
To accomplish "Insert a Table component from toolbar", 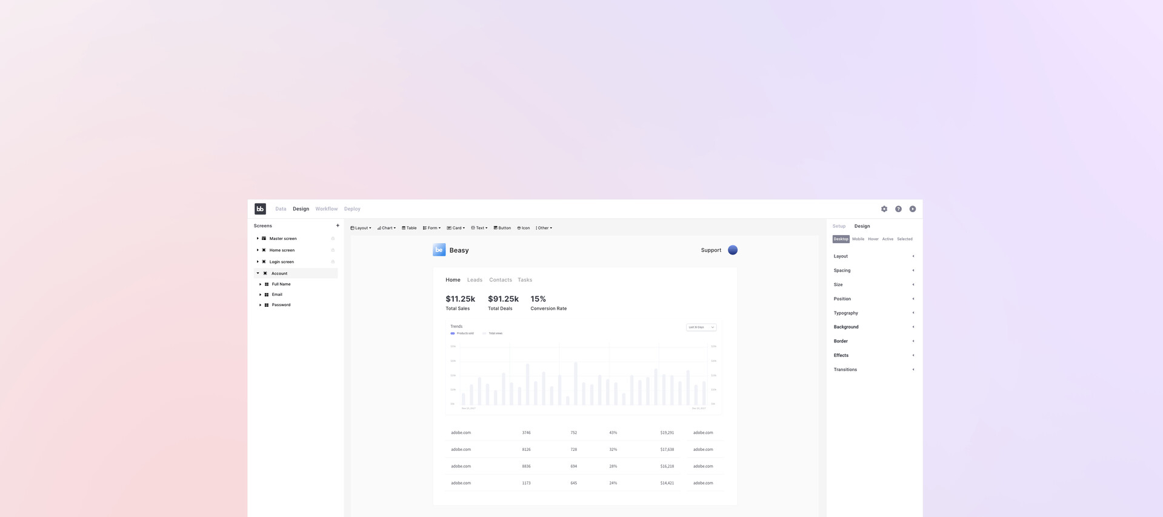I will (x=409, y=228).
